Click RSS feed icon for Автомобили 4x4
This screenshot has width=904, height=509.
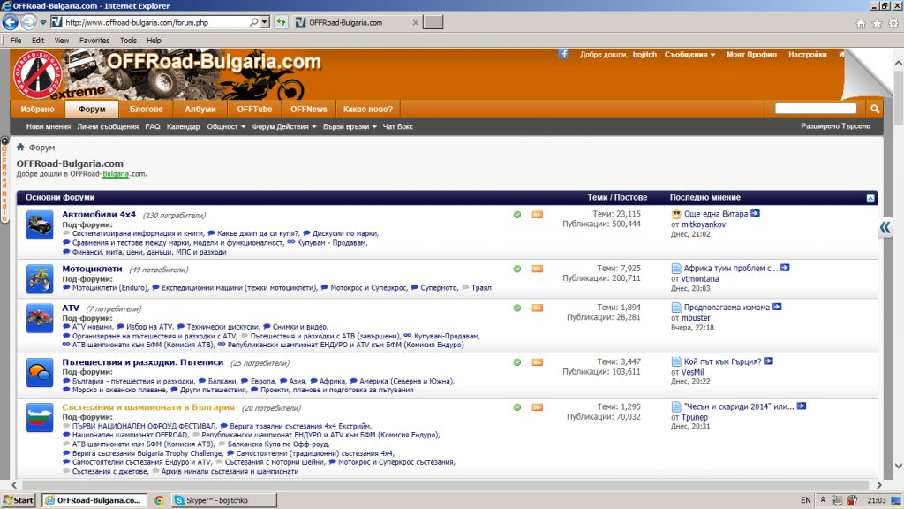click(x=537, y=214)
